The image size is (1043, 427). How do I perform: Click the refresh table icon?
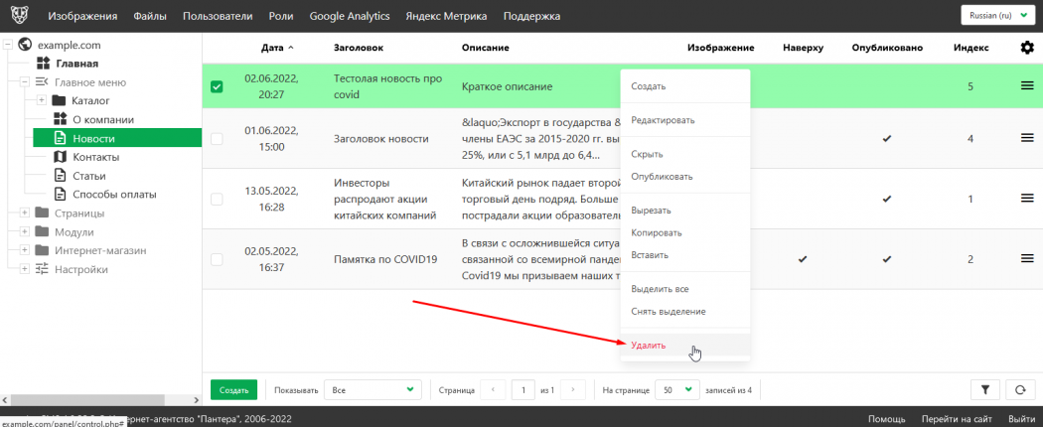pos(1018,390)
